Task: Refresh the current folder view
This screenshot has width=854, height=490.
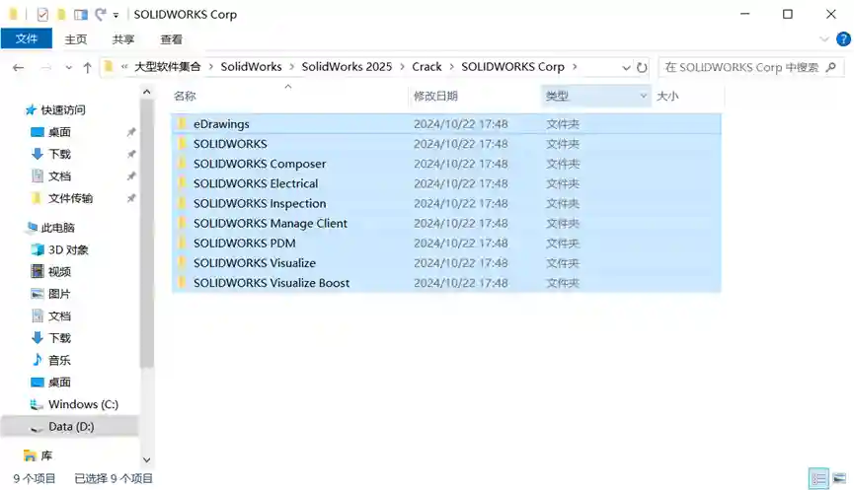Action: click(642, 67)
